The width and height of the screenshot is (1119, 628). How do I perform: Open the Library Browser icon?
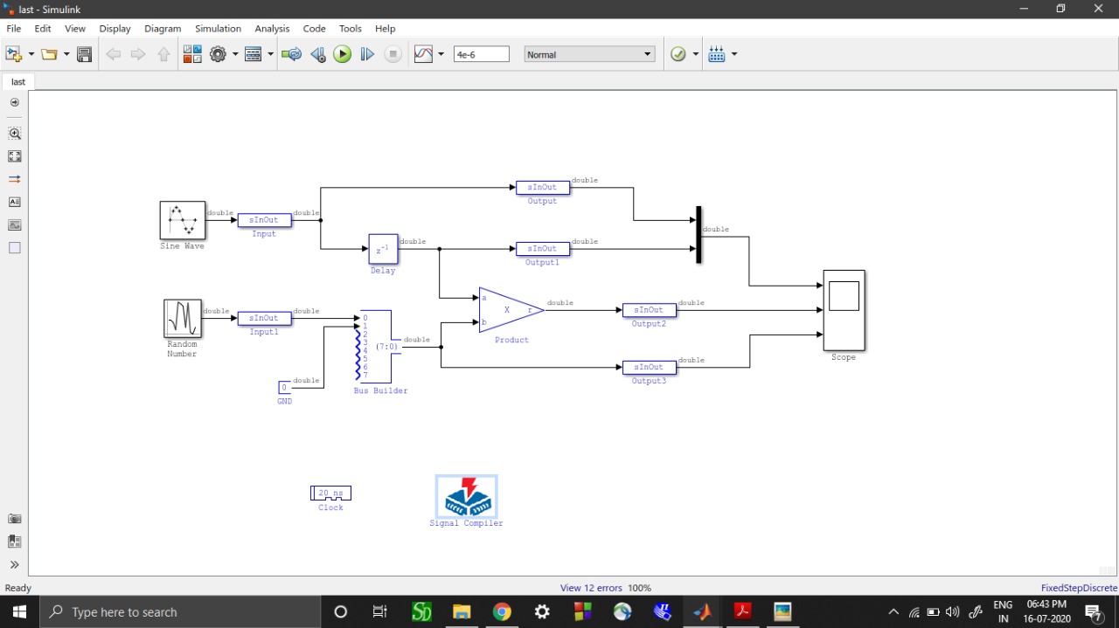[x=192, y=54]
